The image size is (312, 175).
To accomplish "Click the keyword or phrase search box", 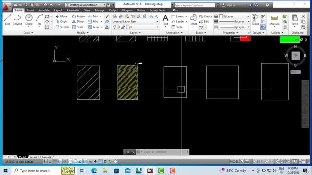I will (195, 5).
